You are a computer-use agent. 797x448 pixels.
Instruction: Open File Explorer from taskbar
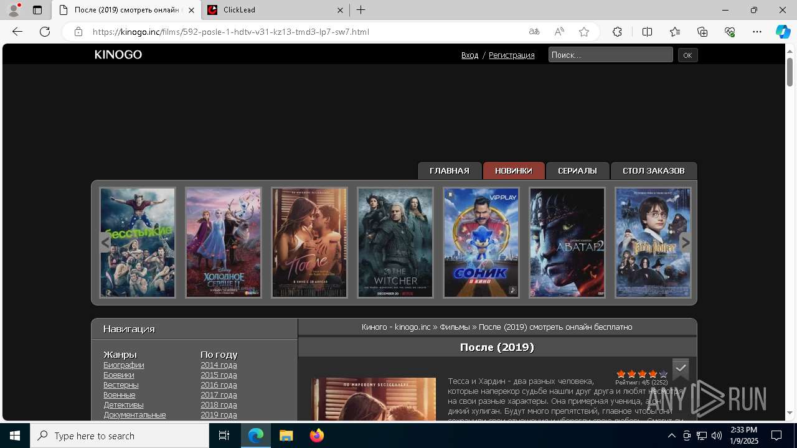pos(286,436)
